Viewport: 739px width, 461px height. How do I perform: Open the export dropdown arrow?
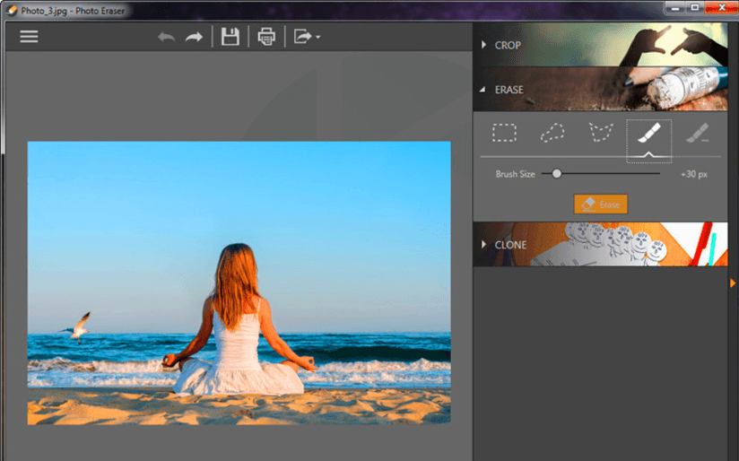click(x=317, y=38)
